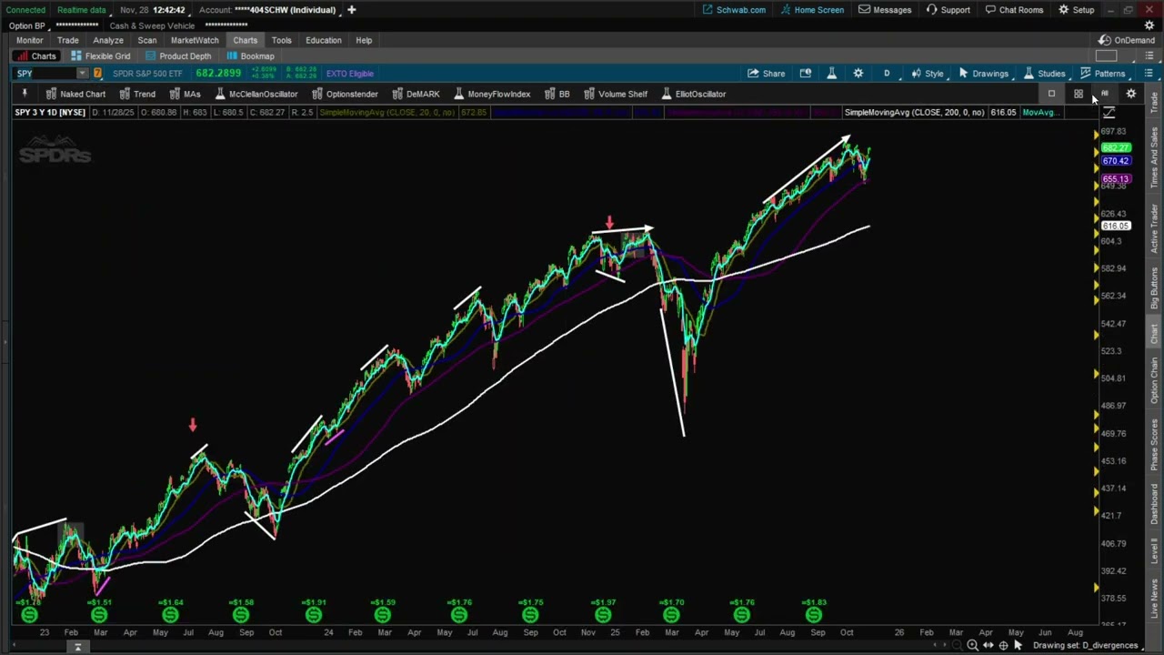1164x655 pixels.
Task: Click the plus icon next to Account
Action: (x=351, y=10)
